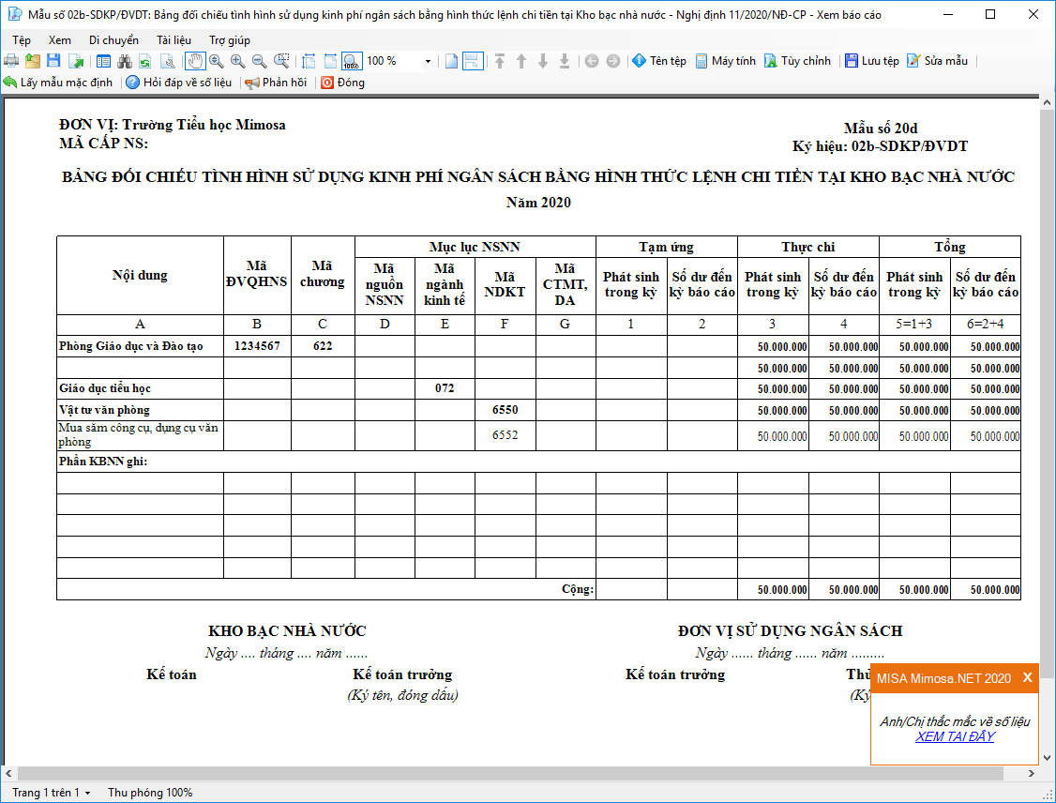1056x803 pixels.
Task: Click the Cộng: total label
Action: (578, 589)
